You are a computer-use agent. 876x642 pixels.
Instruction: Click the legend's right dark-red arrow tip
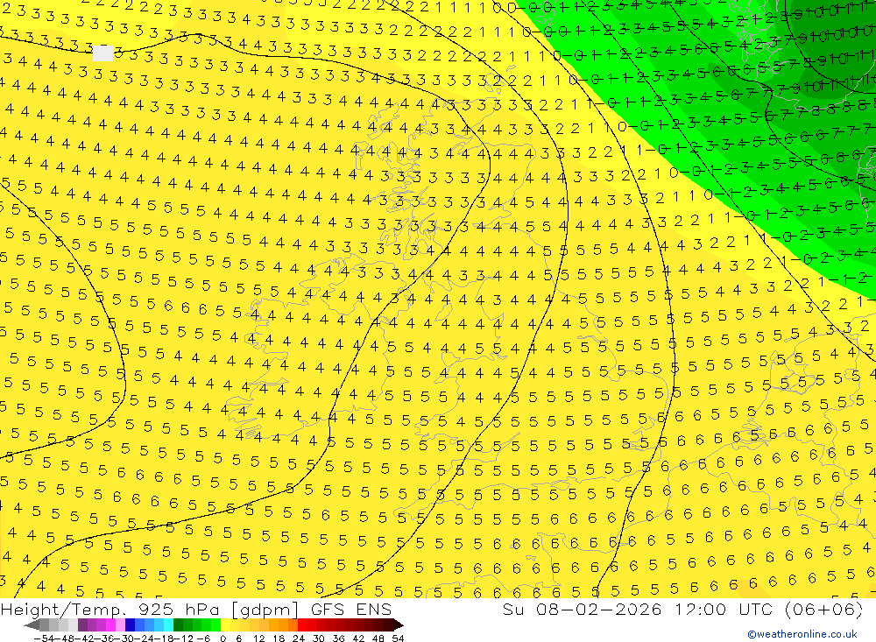pyautogui.click(x=399, y=625)
